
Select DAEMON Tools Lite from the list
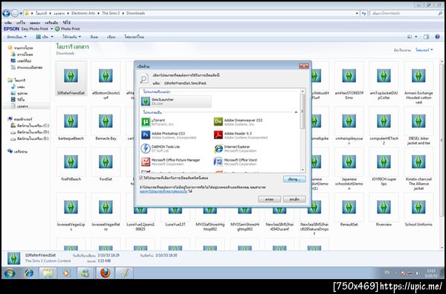tap(161, 148)
